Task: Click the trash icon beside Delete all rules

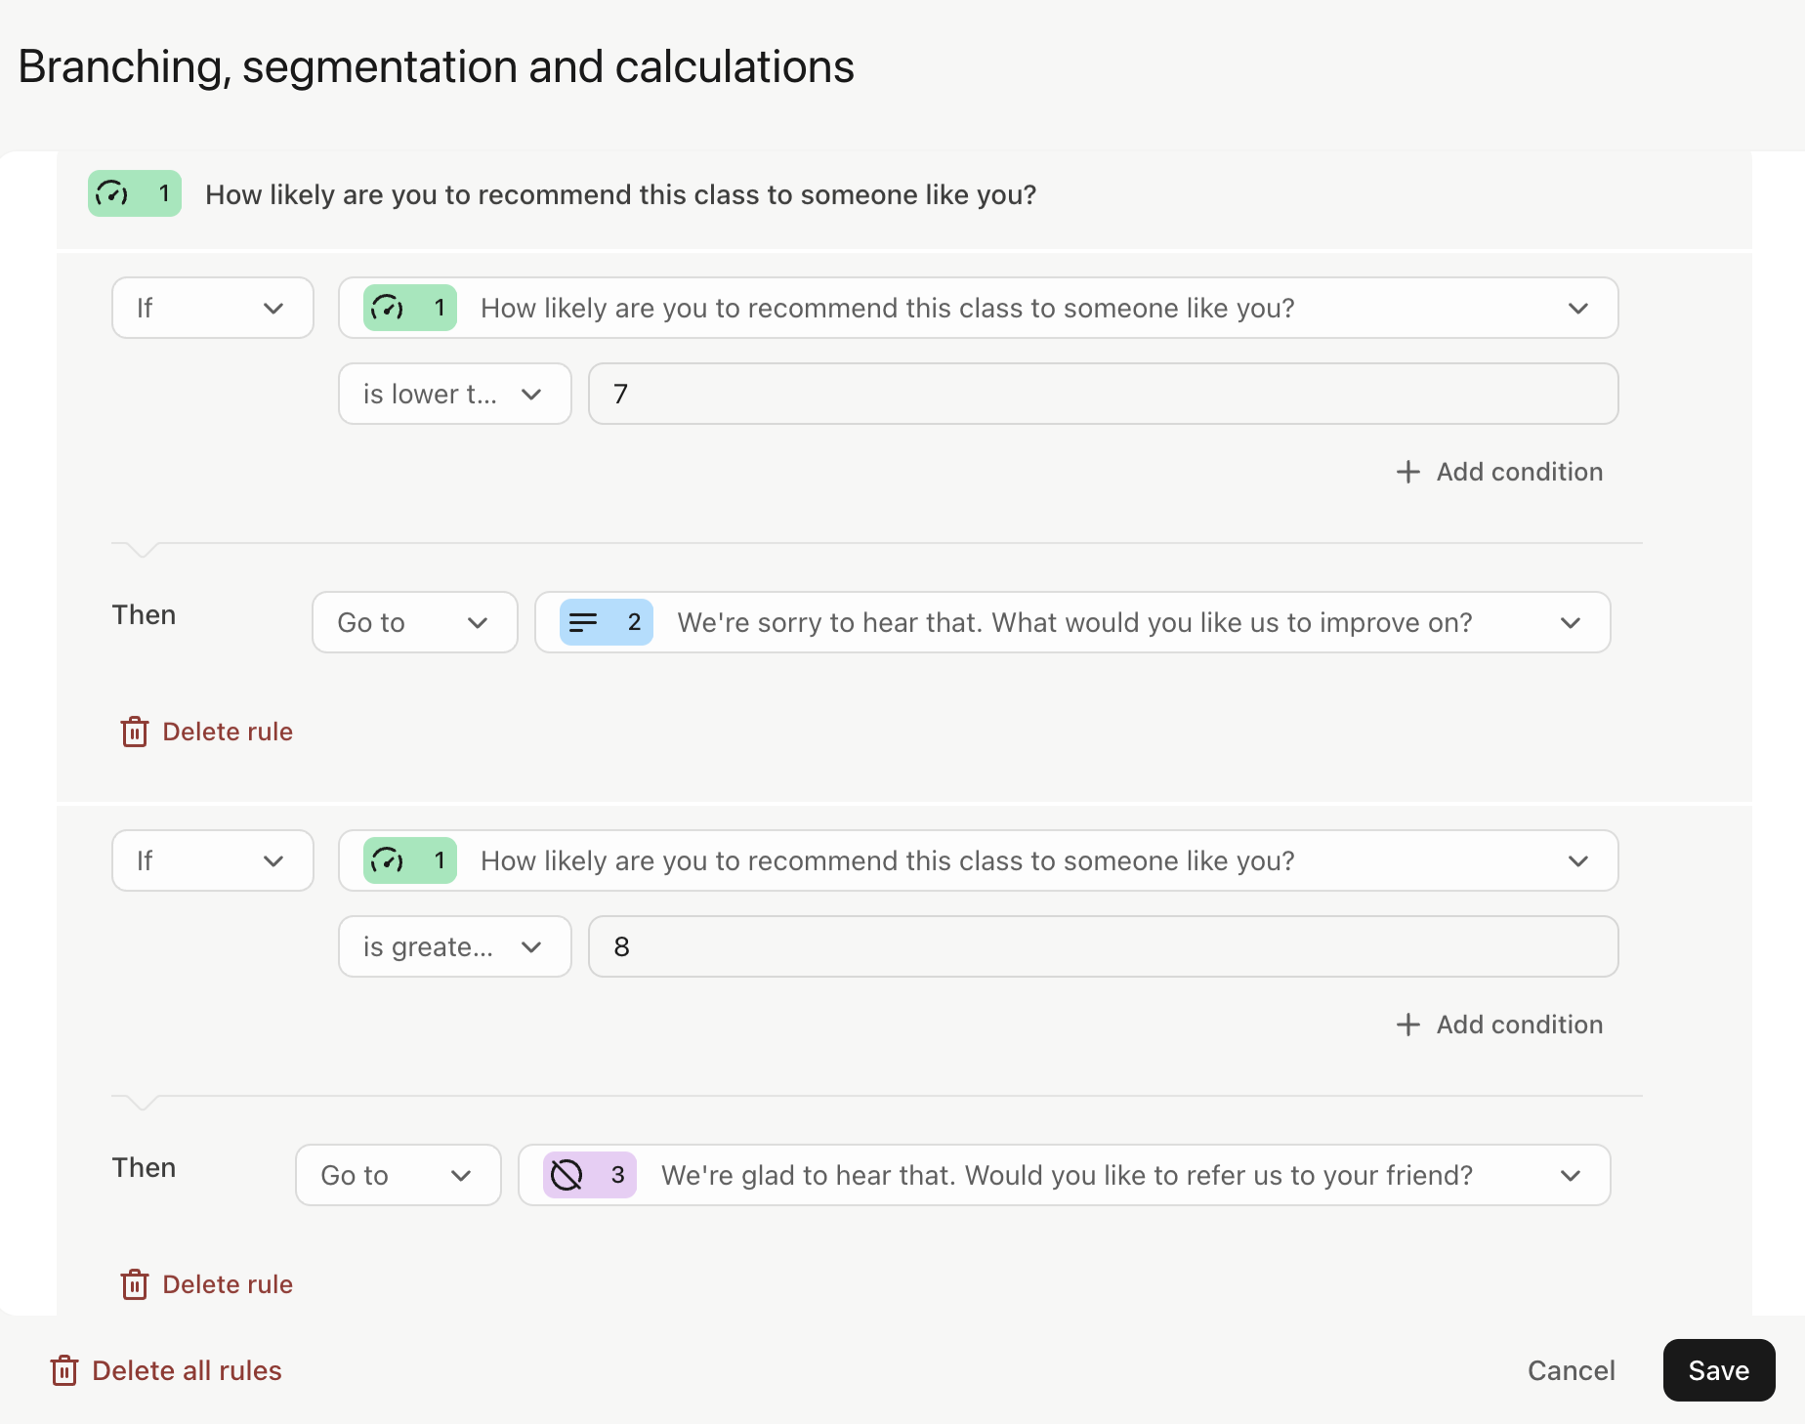Action: click(64, 1370)
